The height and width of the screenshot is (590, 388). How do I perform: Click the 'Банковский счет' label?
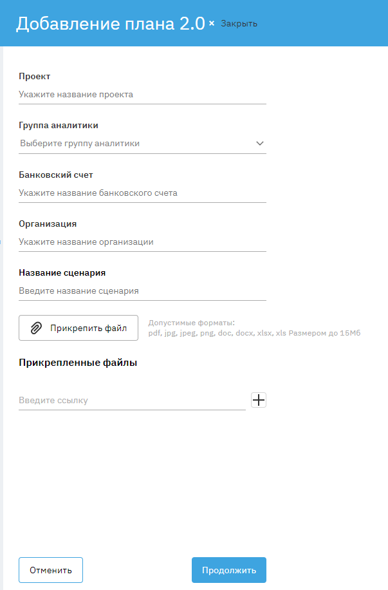coord(56,175)
